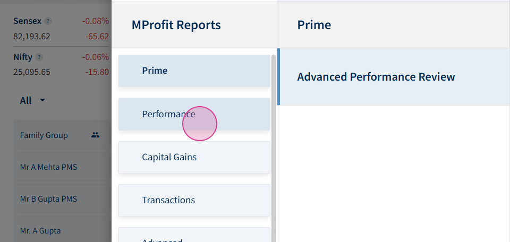Click the Sensex index label
The width and height of the screenshot is (510, 242).
pyautogui.click(x=27, y=21)
